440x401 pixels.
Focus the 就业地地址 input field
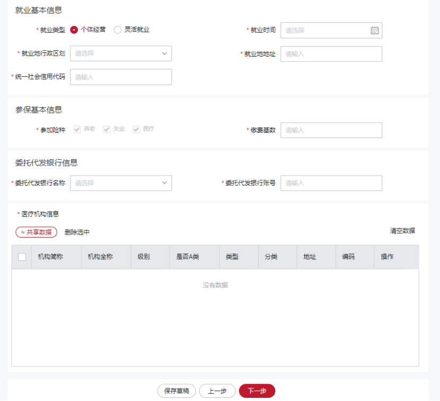pos(331,54)
